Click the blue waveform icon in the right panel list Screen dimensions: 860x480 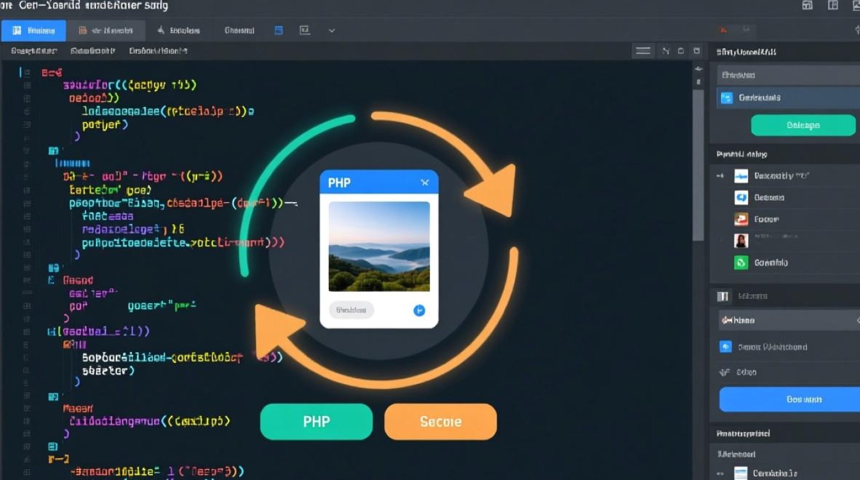pyautogui.click(x=741, y=176)
